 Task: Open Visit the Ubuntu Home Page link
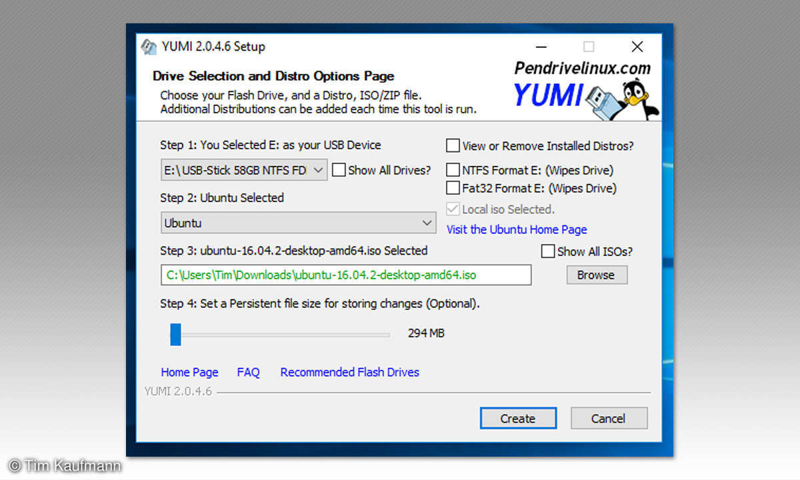tap(517, 229)
